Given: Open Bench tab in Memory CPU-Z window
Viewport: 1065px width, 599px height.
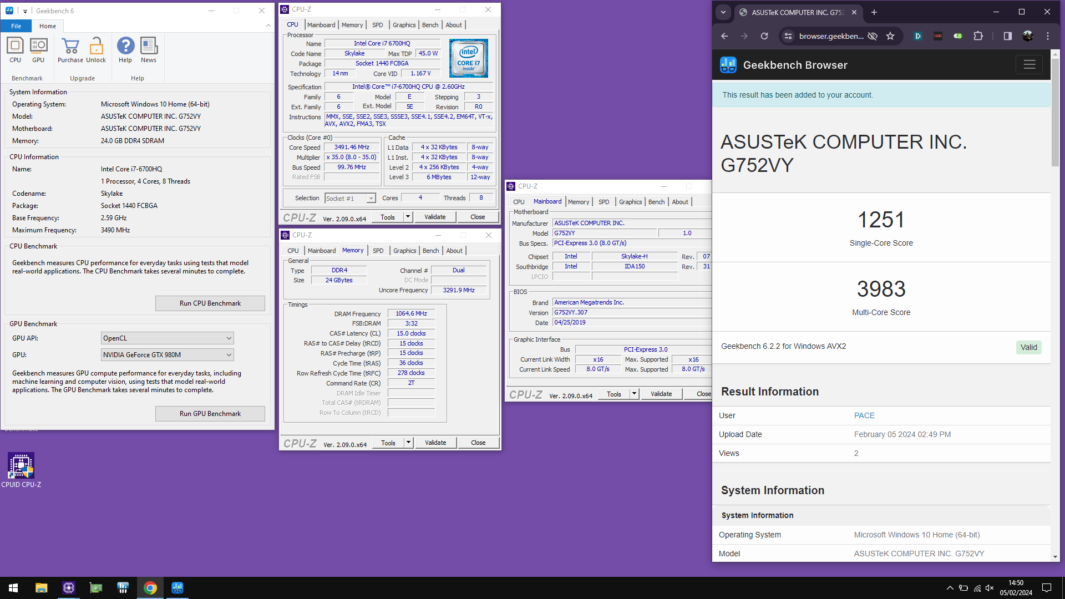Looking at the screenshot, I should [x=430, y=251].
